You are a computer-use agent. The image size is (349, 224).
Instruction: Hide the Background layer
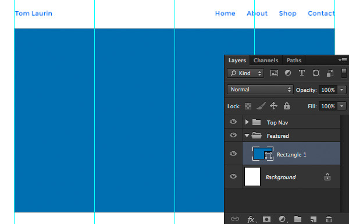(233, 176)
